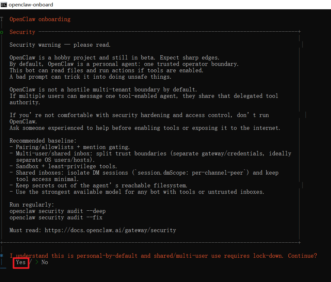The width and height of the screenshot is (331, 282).
Task: Click the console icon in title bar
Action: (x=4, y=5)
